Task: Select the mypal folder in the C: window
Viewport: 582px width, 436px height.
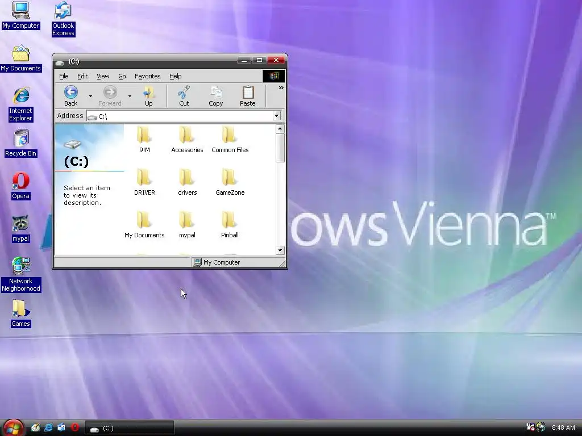Action: click(187, 225)
